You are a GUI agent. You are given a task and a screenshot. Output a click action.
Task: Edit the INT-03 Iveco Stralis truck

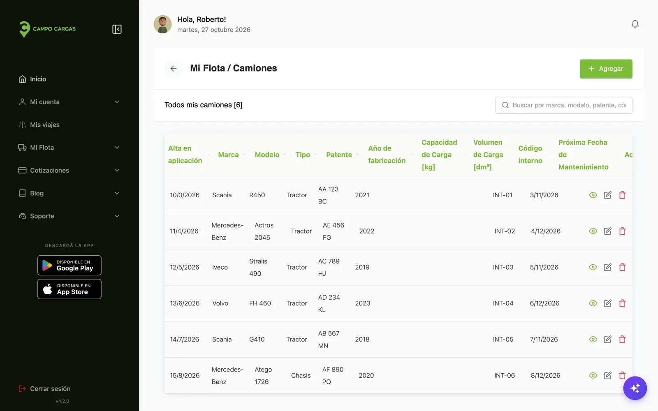coord(607,268)
